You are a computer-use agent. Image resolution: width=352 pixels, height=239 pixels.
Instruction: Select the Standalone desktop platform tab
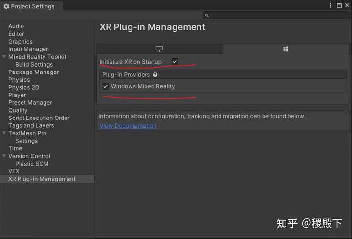point(160,49)
